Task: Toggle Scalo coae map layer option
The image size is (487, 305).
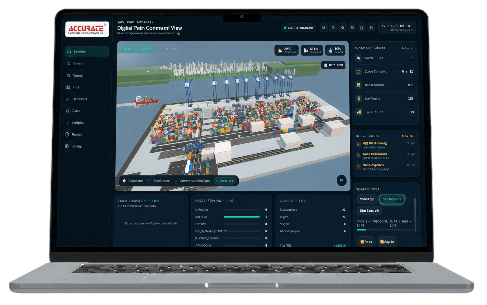Action: pyautogui.click(x=159, y=181)
